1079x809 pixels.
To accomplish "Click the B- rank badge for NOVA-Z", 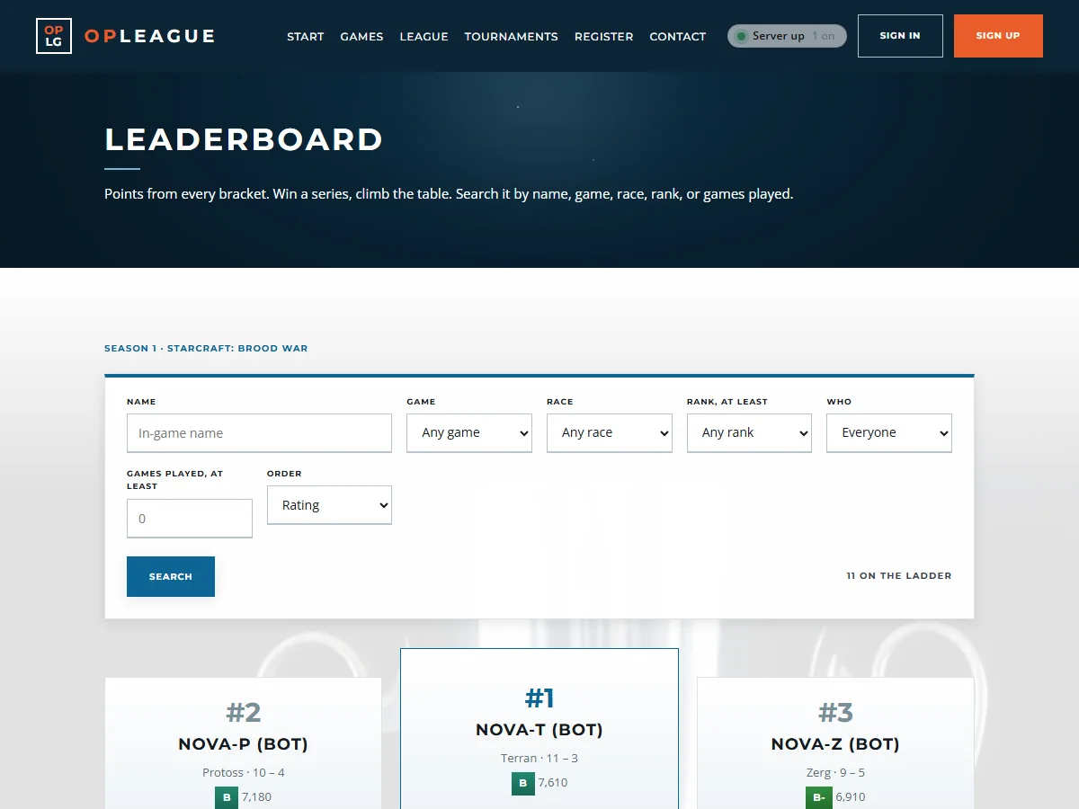I will (819, 797).
